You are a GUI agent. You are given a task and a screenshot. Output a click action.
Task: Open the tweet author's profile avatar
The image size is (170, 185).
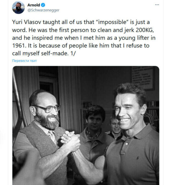18,7
